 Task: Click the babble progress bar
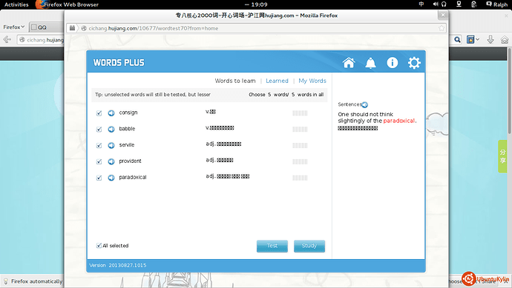[300, 130]
